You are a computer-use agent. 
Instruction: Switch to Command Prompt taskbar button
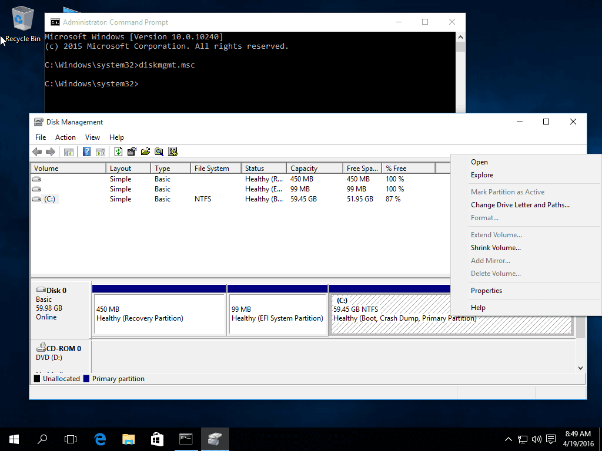(x=186, y=439)
